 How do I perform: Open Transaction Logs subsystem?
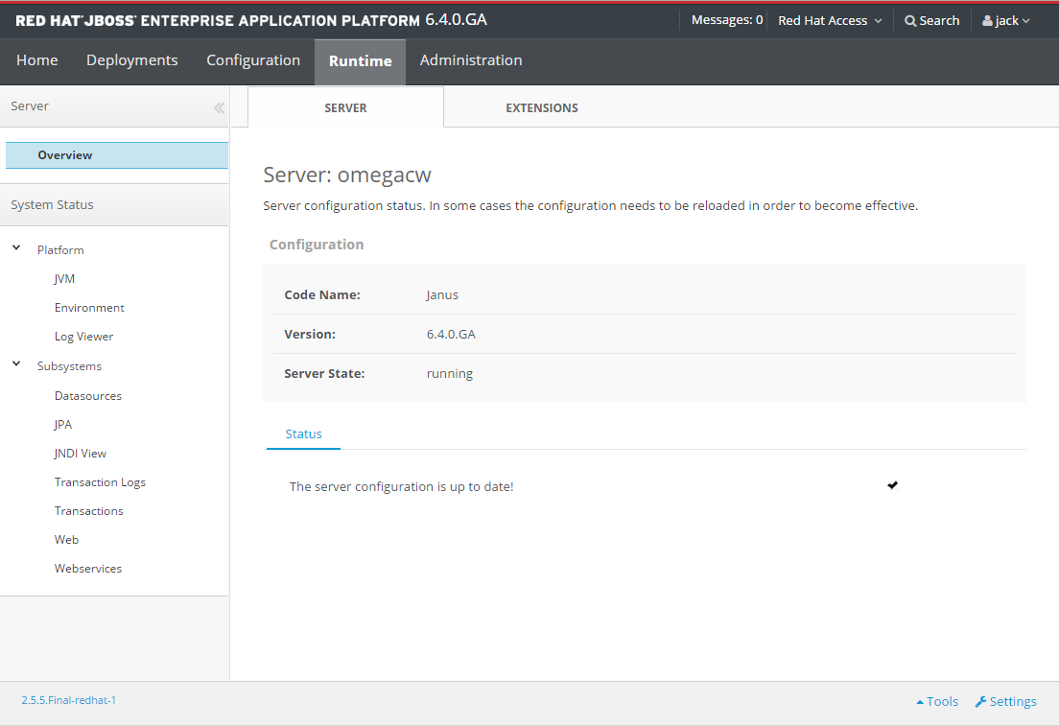tap(100, 482)
